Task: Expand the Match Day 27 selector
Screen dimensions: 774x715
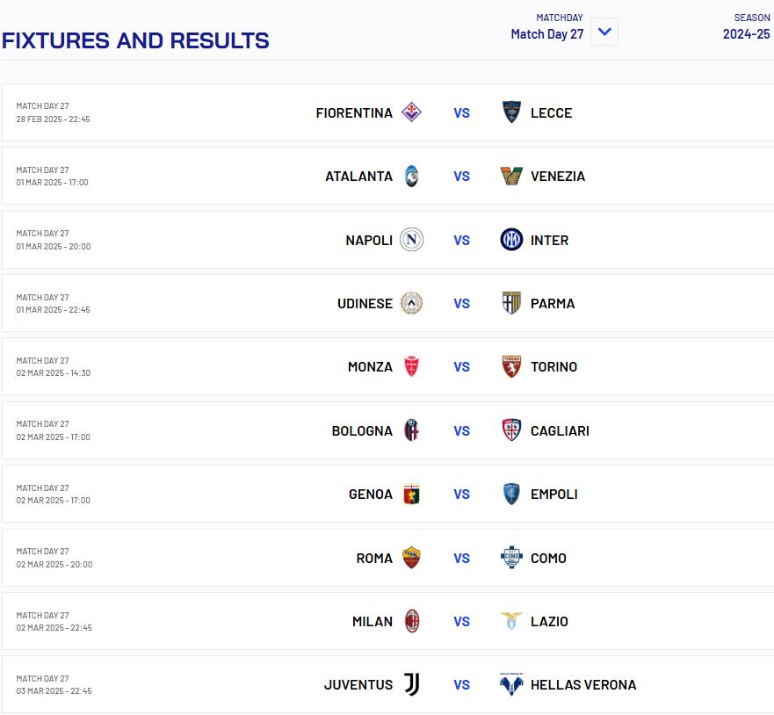Action: coord(547,34)
